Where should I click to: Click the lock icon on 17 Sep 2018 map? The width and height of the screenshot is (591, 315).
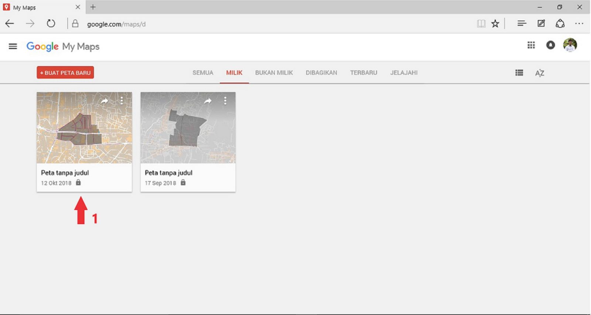[183, 183]
